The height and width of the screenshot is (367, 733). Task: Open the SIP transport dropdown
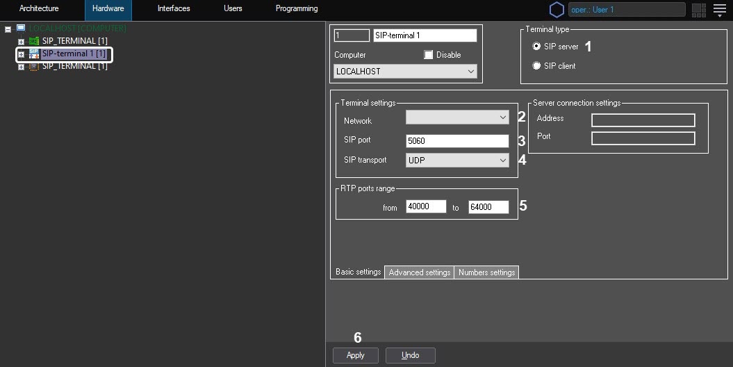(x=457, y=161)
